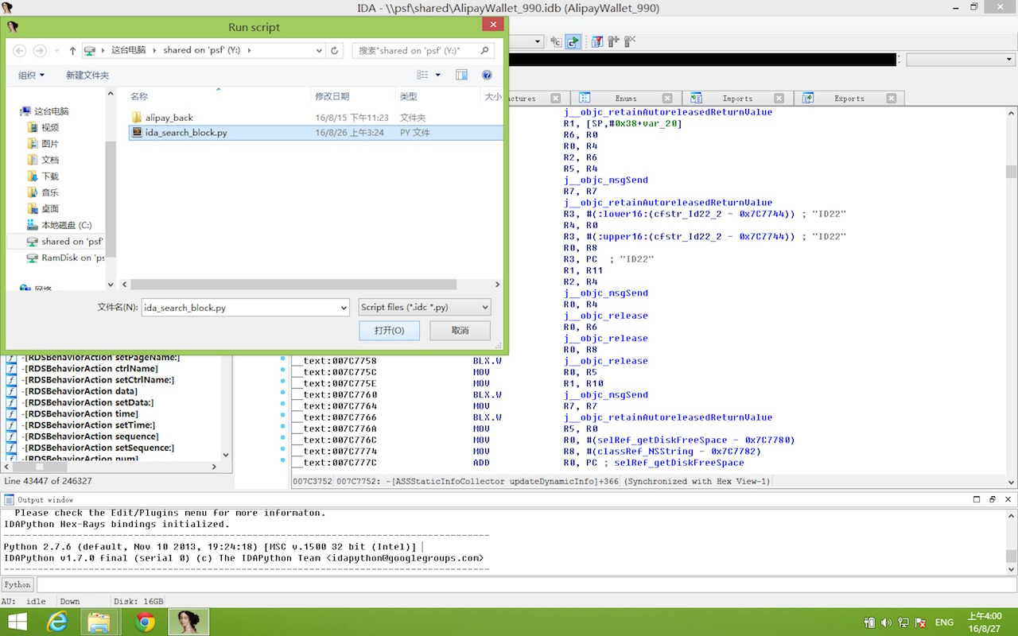Screen dimensions: 1018x636
Task: Close the Imports tab
Action: (779, 99)
